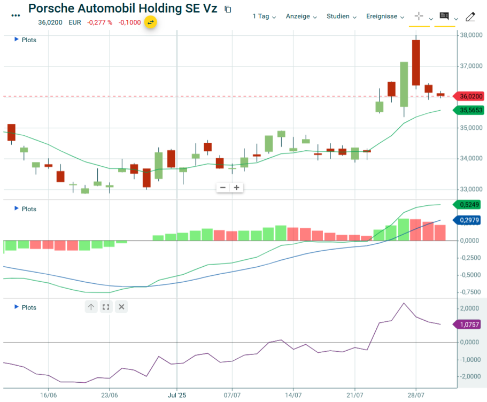Click the 37,0000 price axis label
Viewport: 487px width, 402px height.
(x=471, y=66)
